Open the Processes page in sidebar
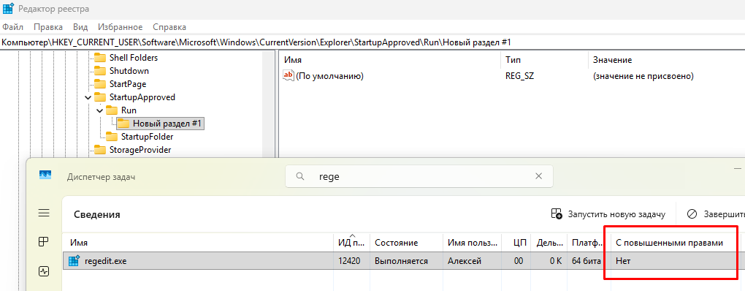Viewport: 745px width, 291px height. click(x=44, y=242)
